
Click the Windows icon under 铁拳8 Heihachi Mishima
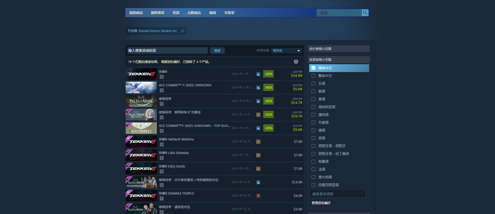[x=162, y=145]
